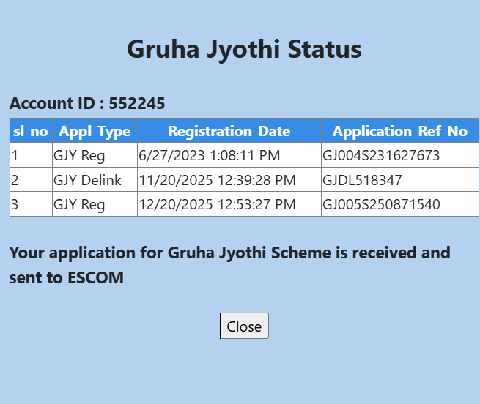Click the first row GJY Reg cell

(79, 155)
